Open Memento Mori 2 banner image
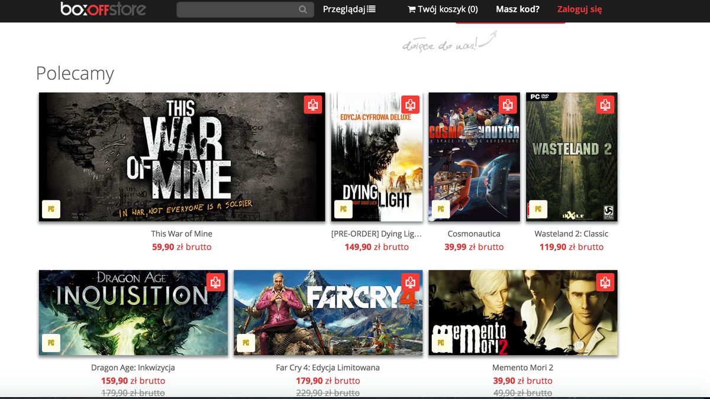 coord(522,313)
